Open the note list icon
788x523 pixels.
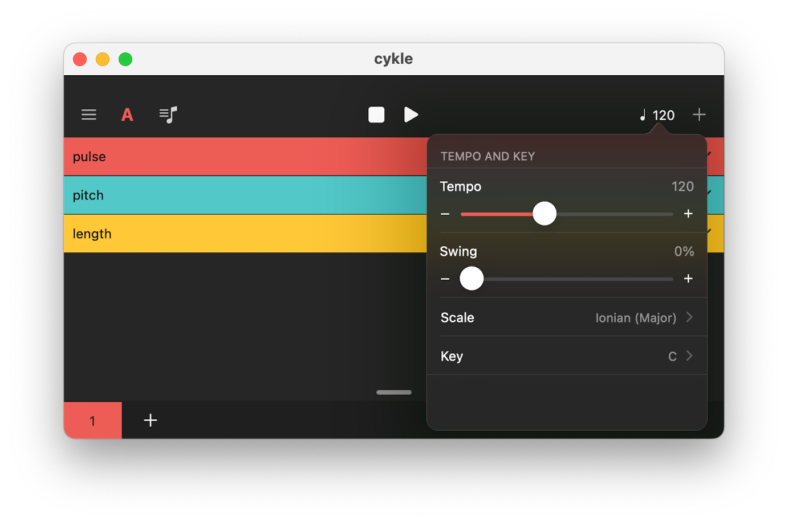(x=168, y=115)
